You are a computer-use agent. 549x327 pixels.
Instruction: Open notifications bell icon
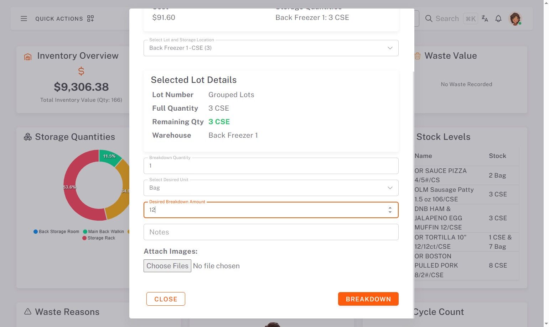tap(498, 19)
